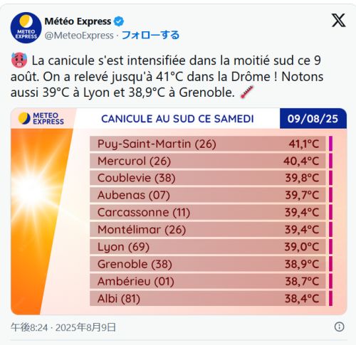Click the Canicule au sud ce samedi title

(177, 119)
